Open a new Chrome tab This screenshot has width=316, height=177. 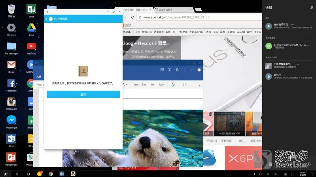198,9
